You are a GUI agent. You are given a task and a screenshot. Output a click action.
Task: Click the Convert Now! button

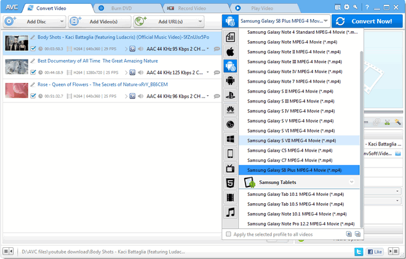tap(367, 21)
